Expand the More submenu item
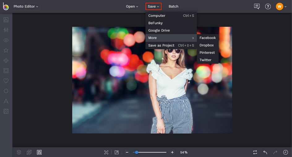The image size is (292, 157). (x=171, y=38)
